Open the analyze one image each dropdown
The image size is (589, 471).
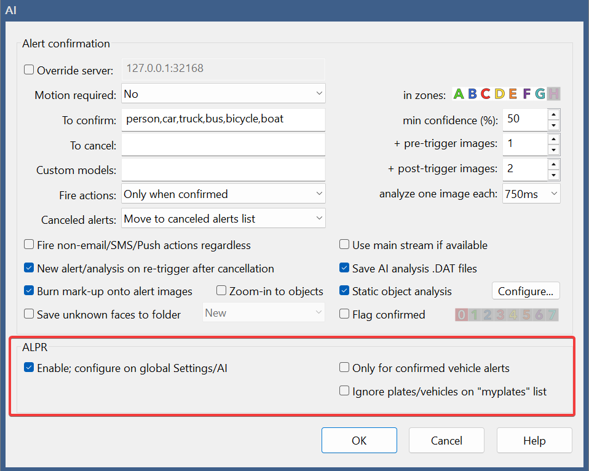pyautogui.click(x=531, y=194)
